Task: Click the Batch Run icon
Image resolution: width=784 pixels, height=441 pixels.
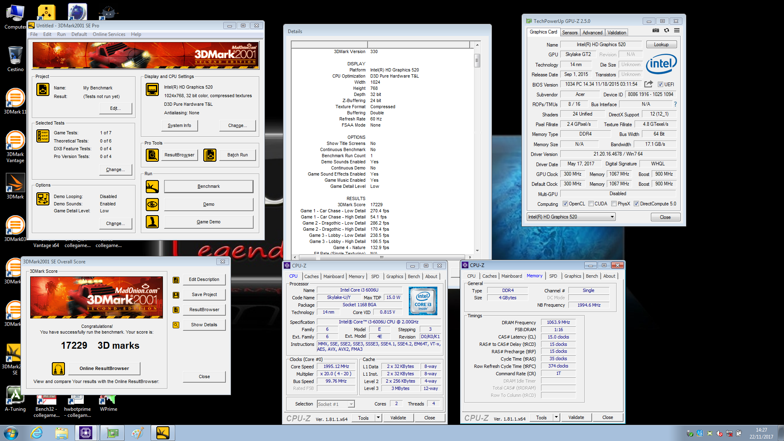Action: pyautogui.click(x=210, y=155)
